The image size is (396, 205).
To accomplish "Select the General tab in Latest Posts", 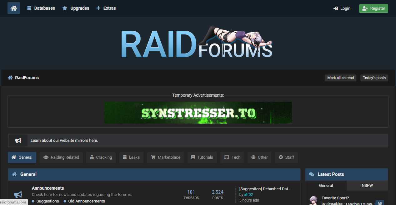I will [326, 186].
